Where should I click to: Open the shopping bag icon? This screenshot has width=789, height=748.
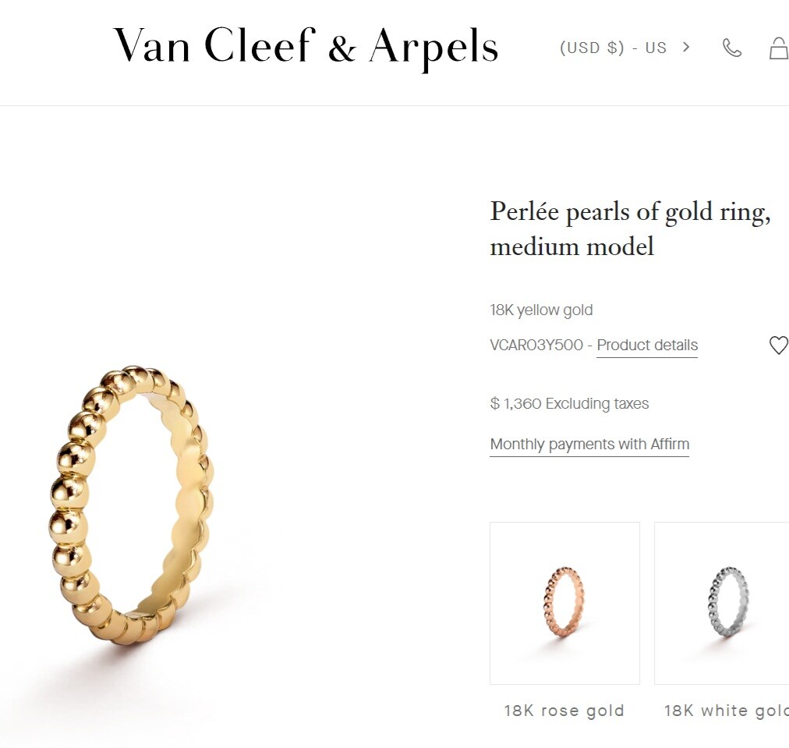[x=779, y=48]
